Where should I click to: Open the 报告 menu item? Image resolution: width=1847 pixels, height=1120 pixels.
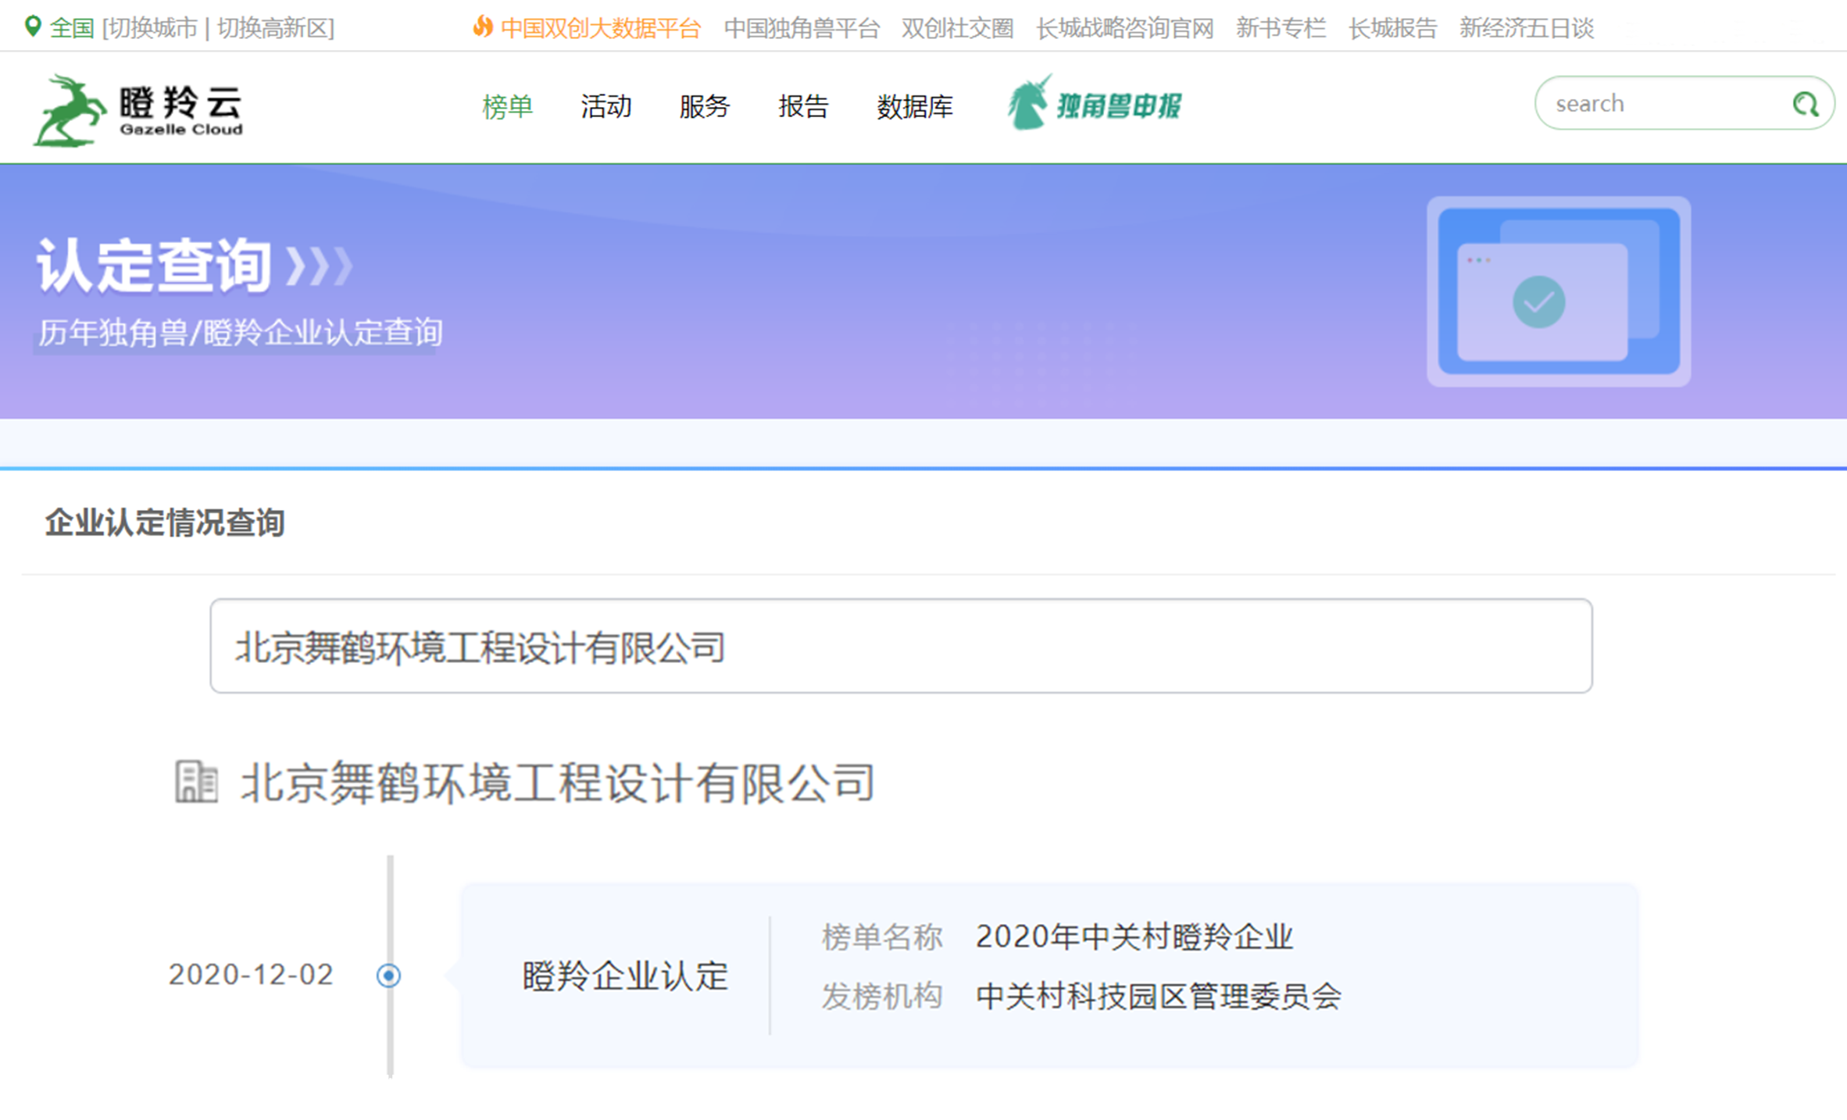coord(802,106)
